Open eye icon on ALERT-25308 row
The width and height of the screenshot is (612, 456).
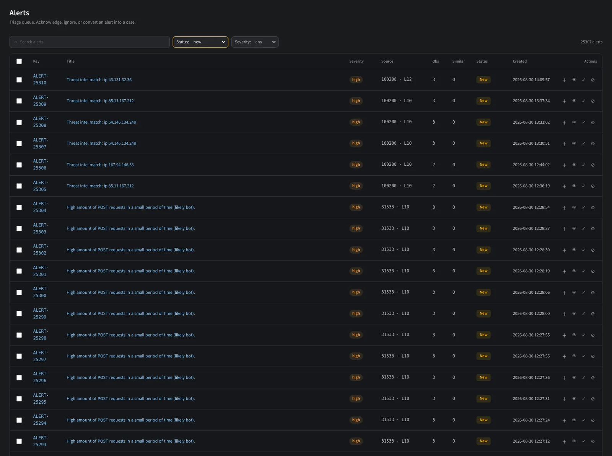pyautogui.click(x=574, y=123)
